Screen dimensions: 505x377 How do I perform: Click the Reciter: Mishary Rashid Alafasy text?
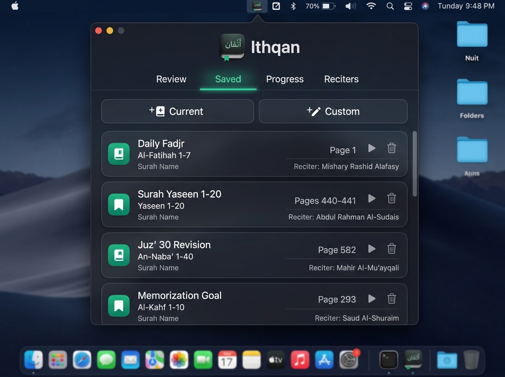pos(346,167)
